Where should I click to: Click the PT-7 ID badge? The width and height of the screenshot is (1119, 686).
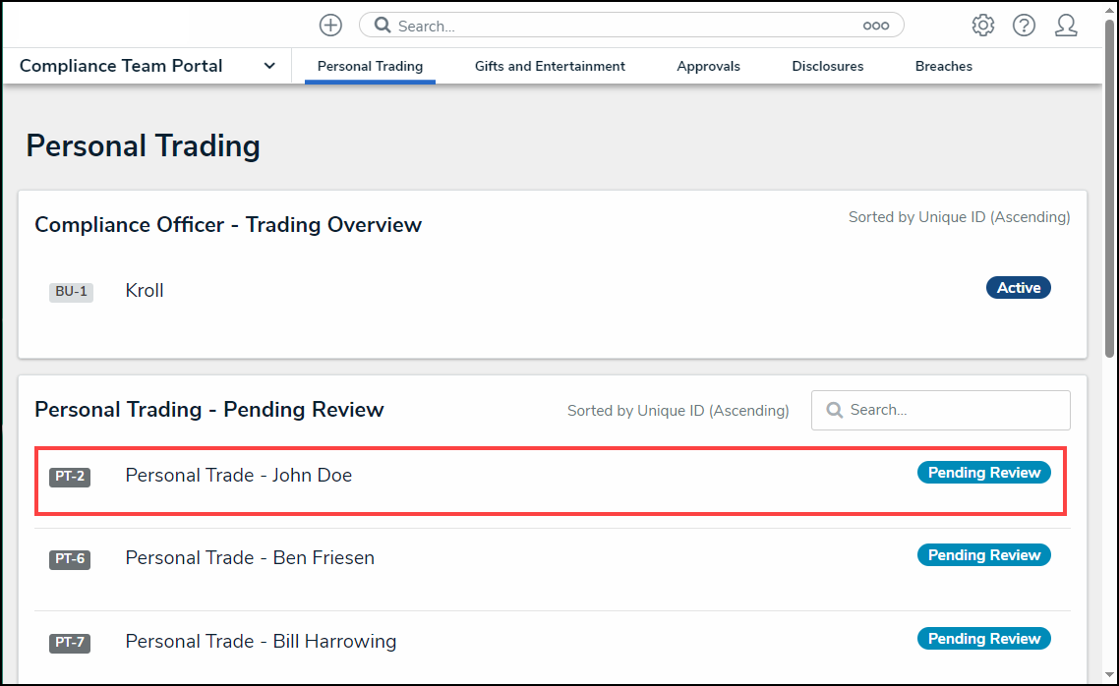pyautogui.click(x=70, y=643)
